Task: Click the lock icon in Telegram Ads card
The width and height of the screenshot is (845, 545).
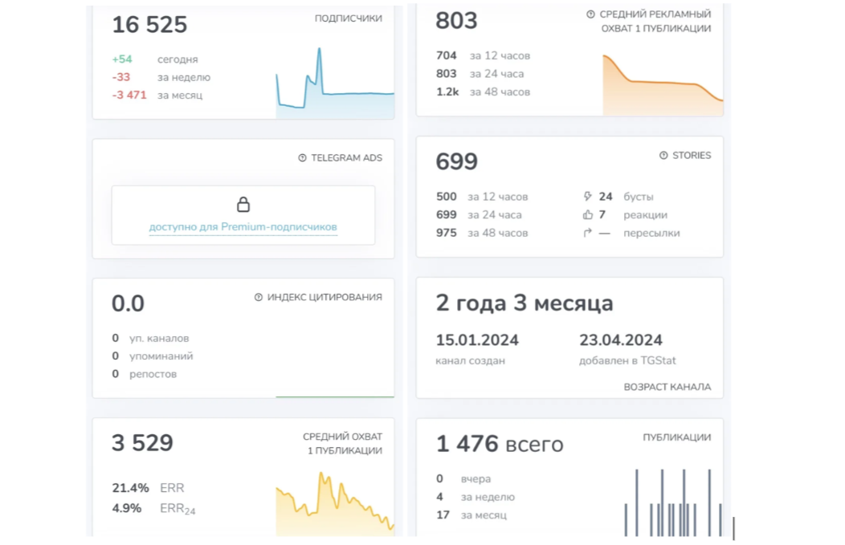Action: point(243,205)
